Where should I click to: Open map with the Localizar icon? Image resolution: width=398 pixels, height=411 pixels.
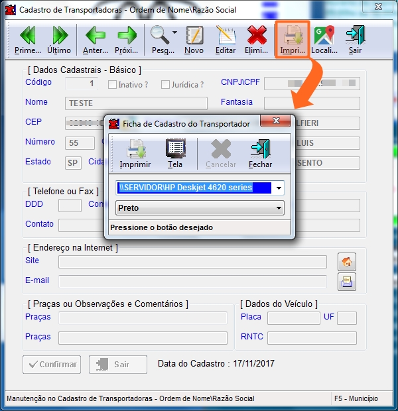point(324,39)
